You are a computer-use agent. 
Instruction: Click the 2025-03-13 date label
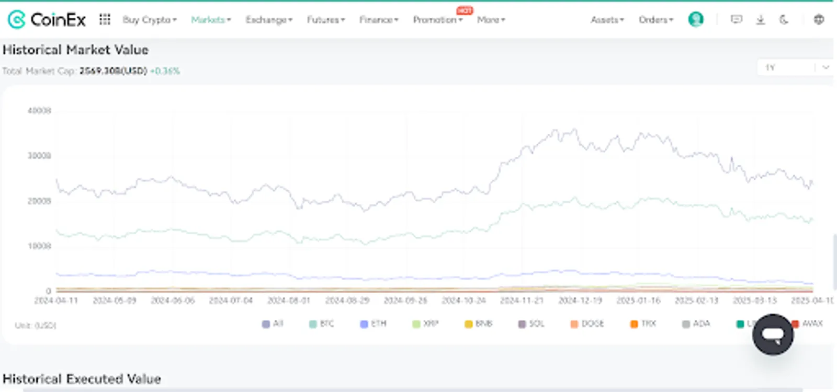755,301
